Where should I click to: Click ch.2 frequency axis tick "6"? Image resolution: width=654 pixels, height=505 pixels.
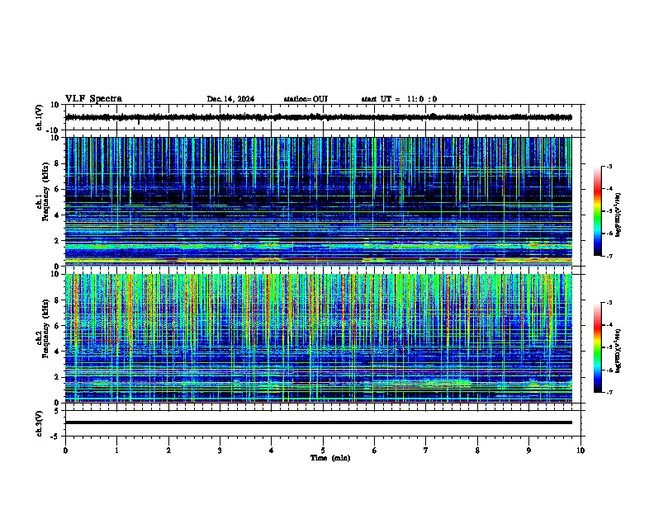point(57,325)
